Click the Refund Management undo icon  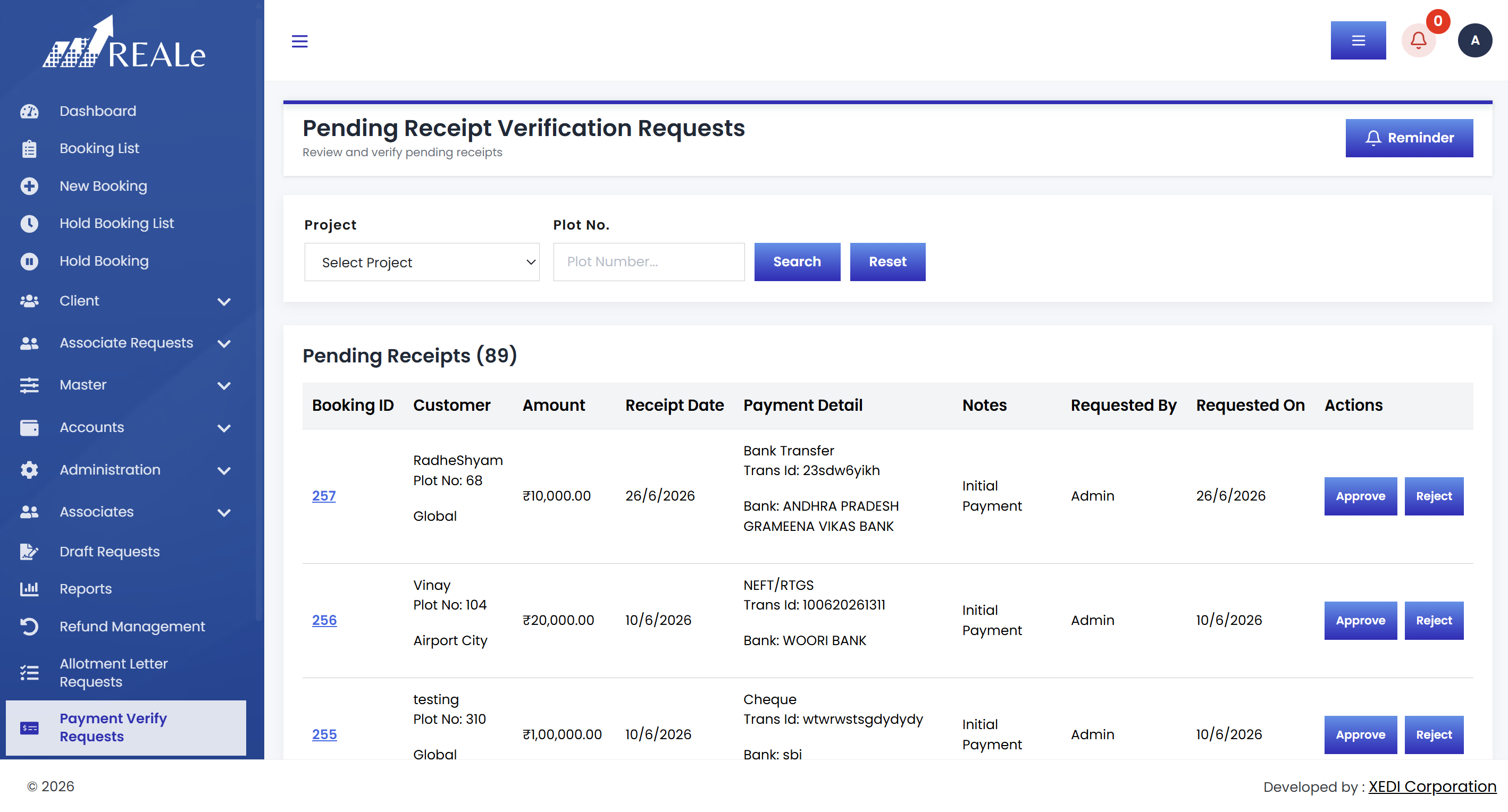point(29,627)
